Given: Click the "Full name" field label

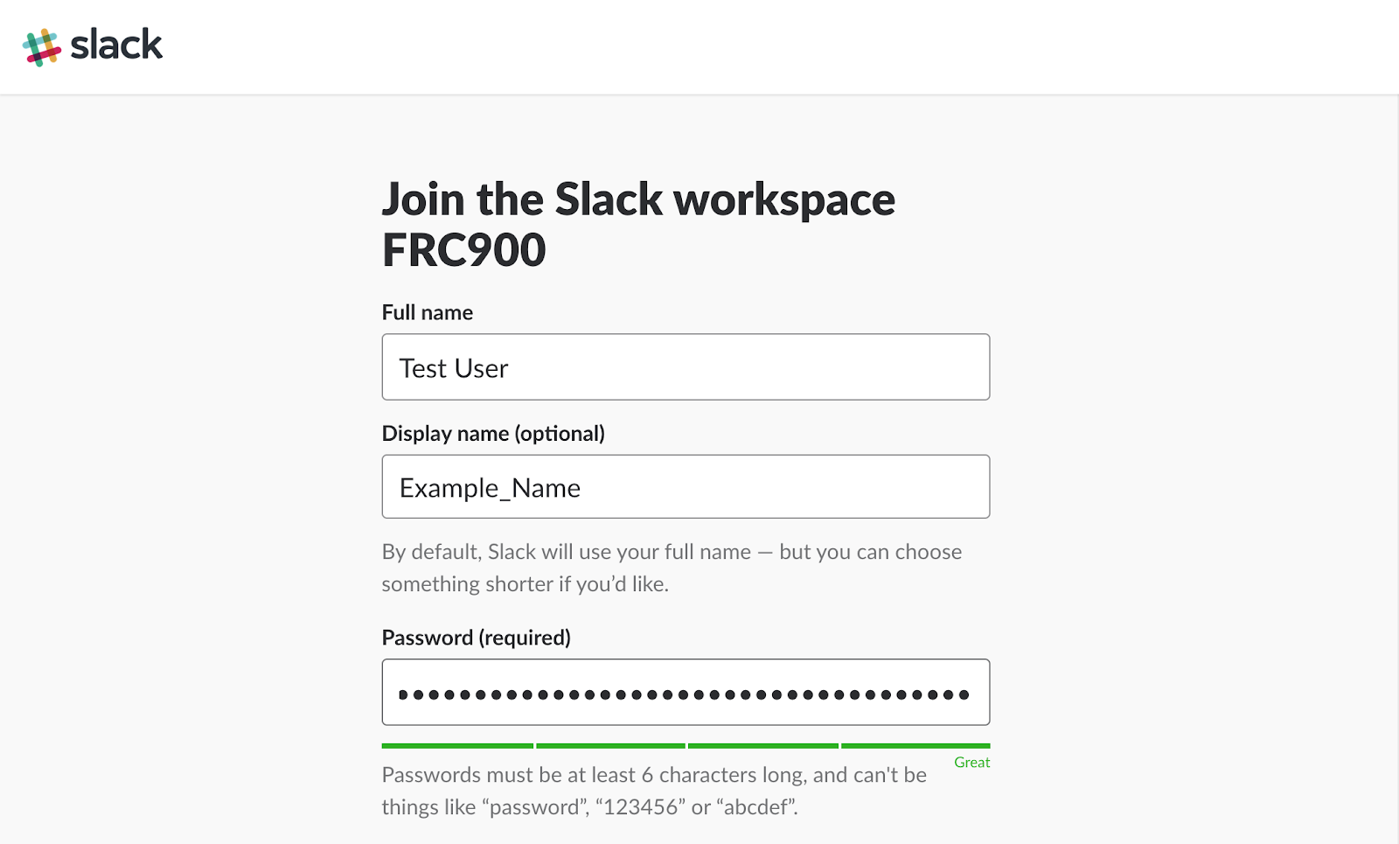Looking at the screenshot, I should click(427, 313).
